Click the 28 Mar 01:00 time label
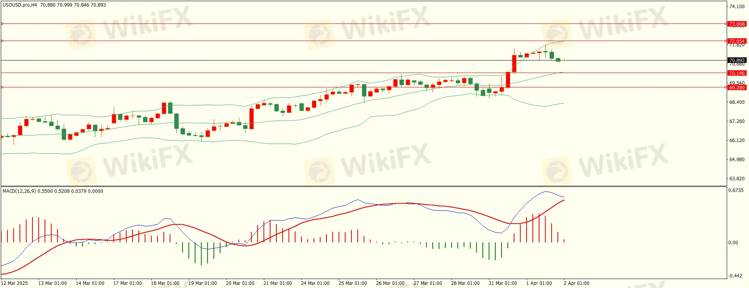Viewport: 749px width, 288px height. pyautogui.click(x=465, y=283)
